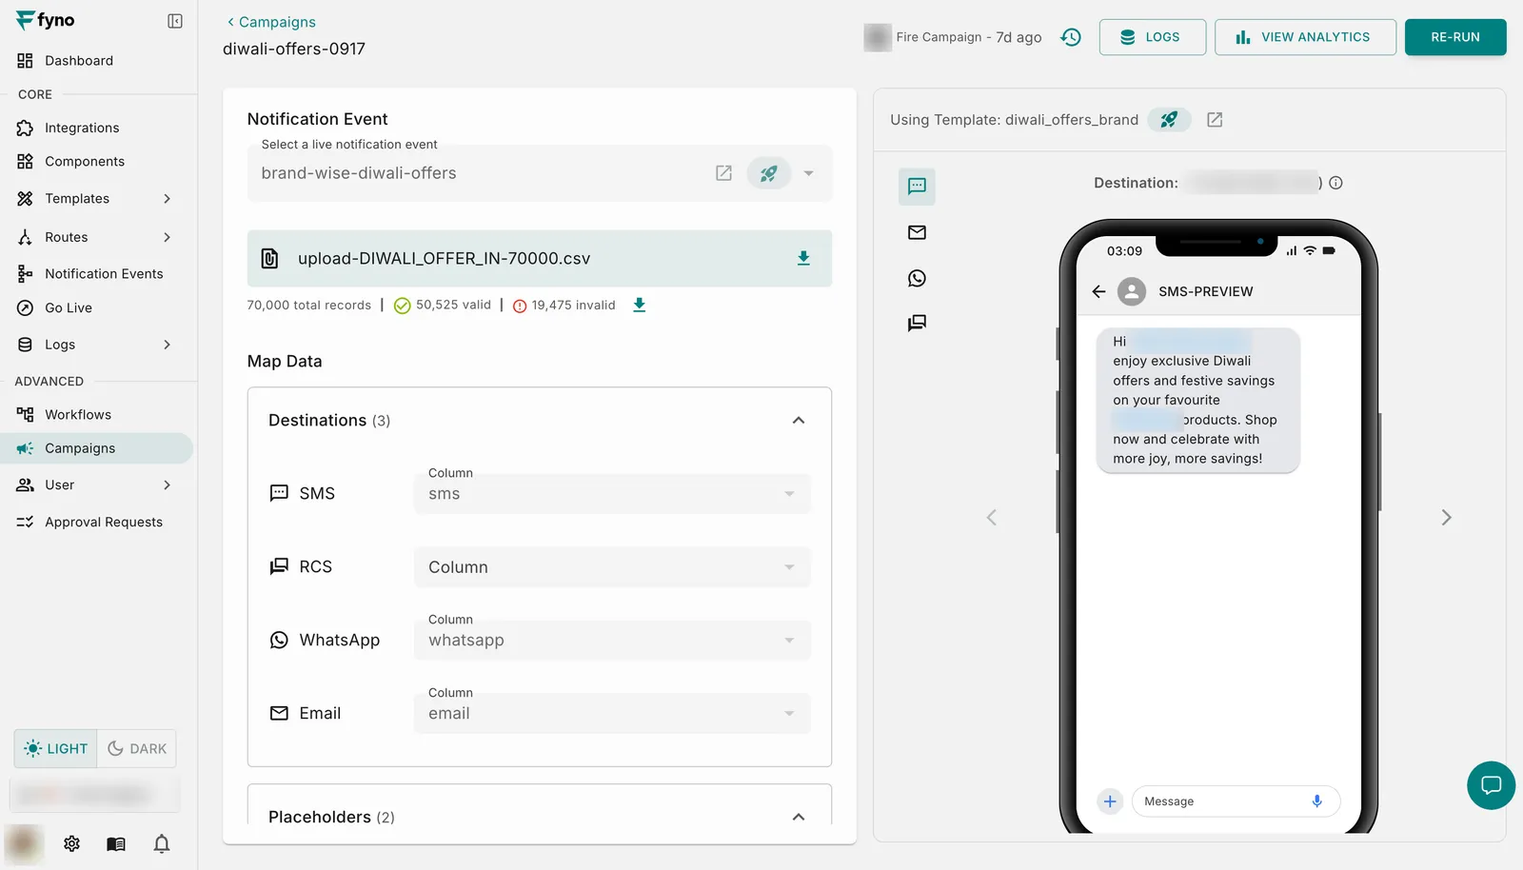Open campaign history clock icon
The height and width of the screenshot is (870, 1523).
click(x=1071, y=37)
